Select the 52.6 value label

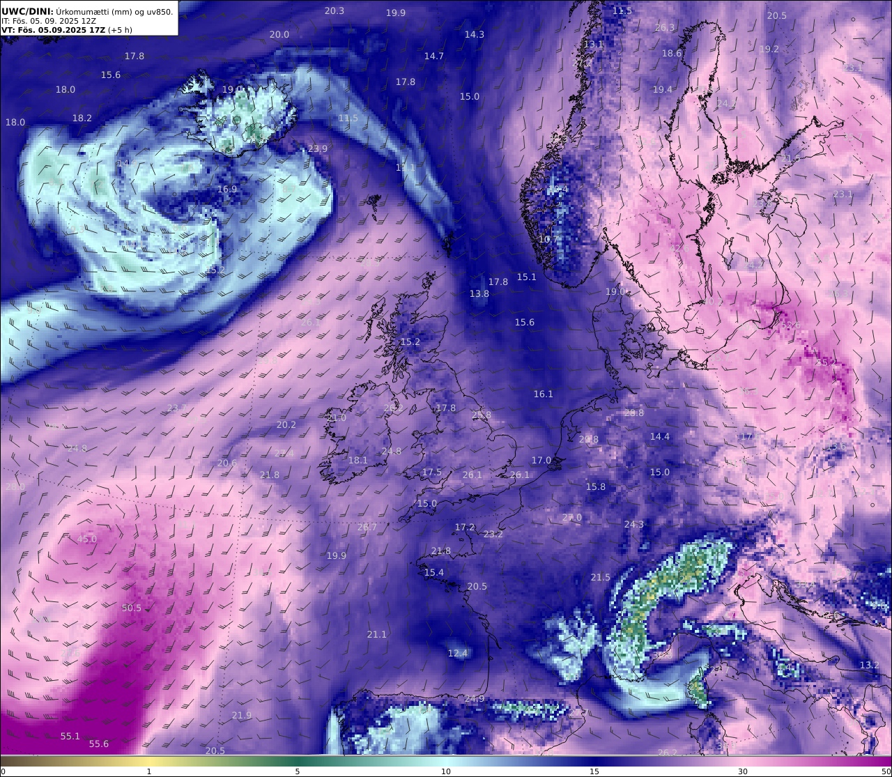(x=791, y=325)
